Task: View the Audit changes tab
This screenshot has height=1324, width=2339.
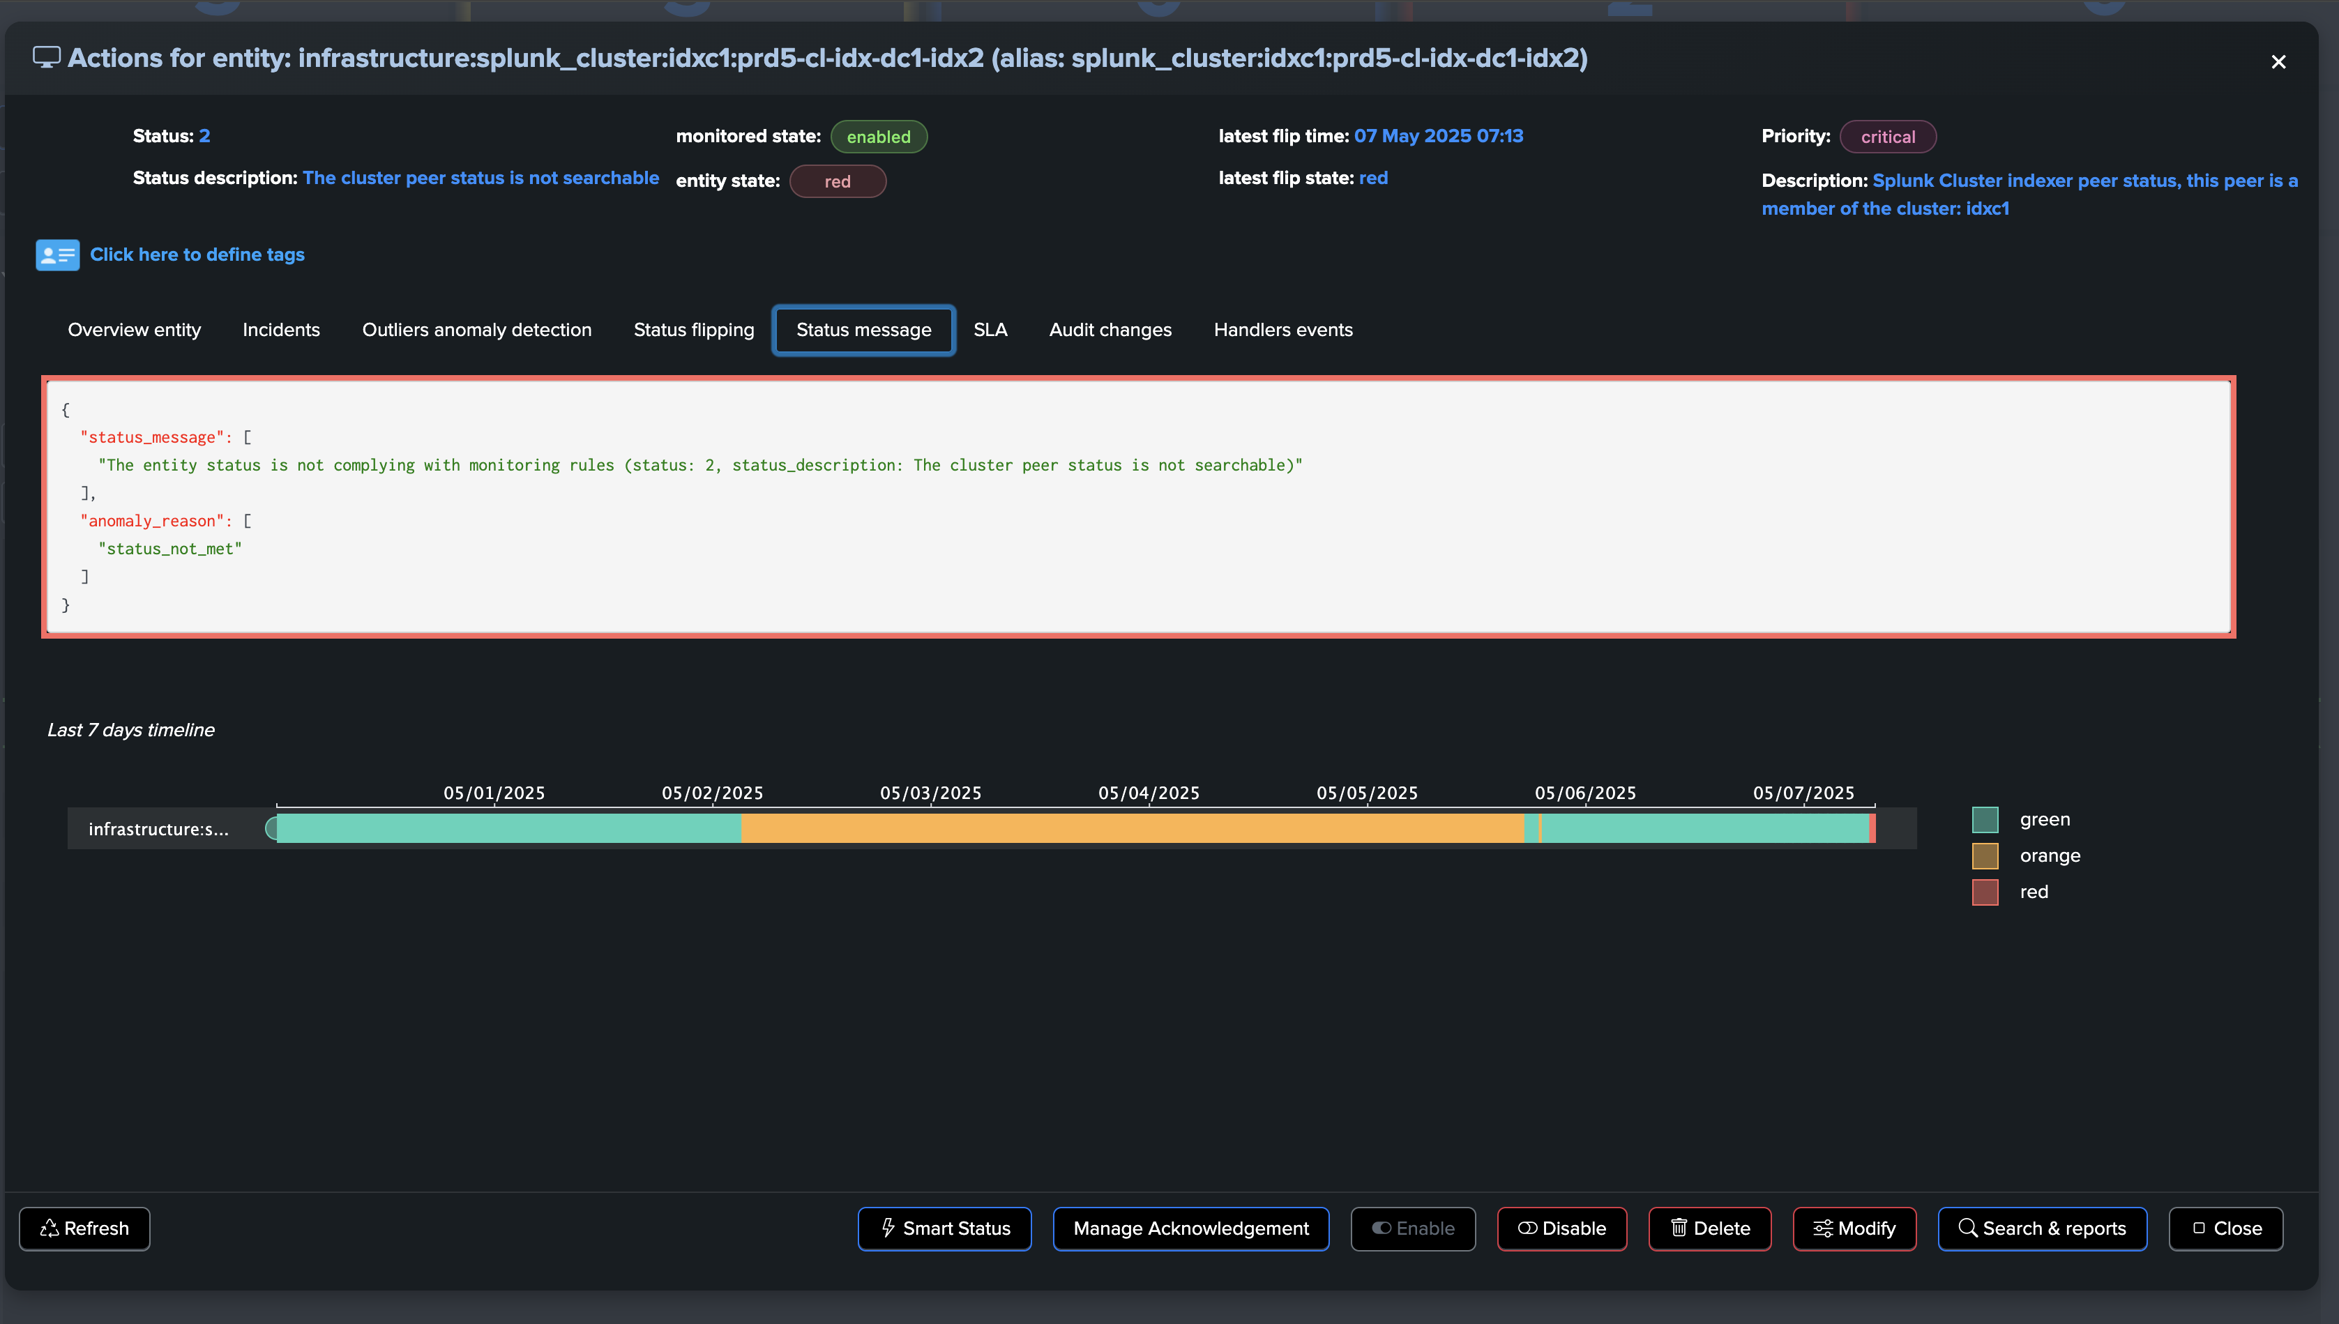Action: tap(1110, 330)
